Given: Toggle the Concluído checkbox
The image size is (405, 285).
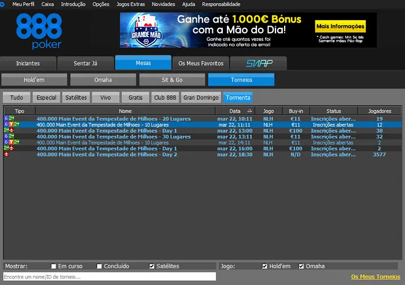Looking at the screenshot, I should coord(99,266).
